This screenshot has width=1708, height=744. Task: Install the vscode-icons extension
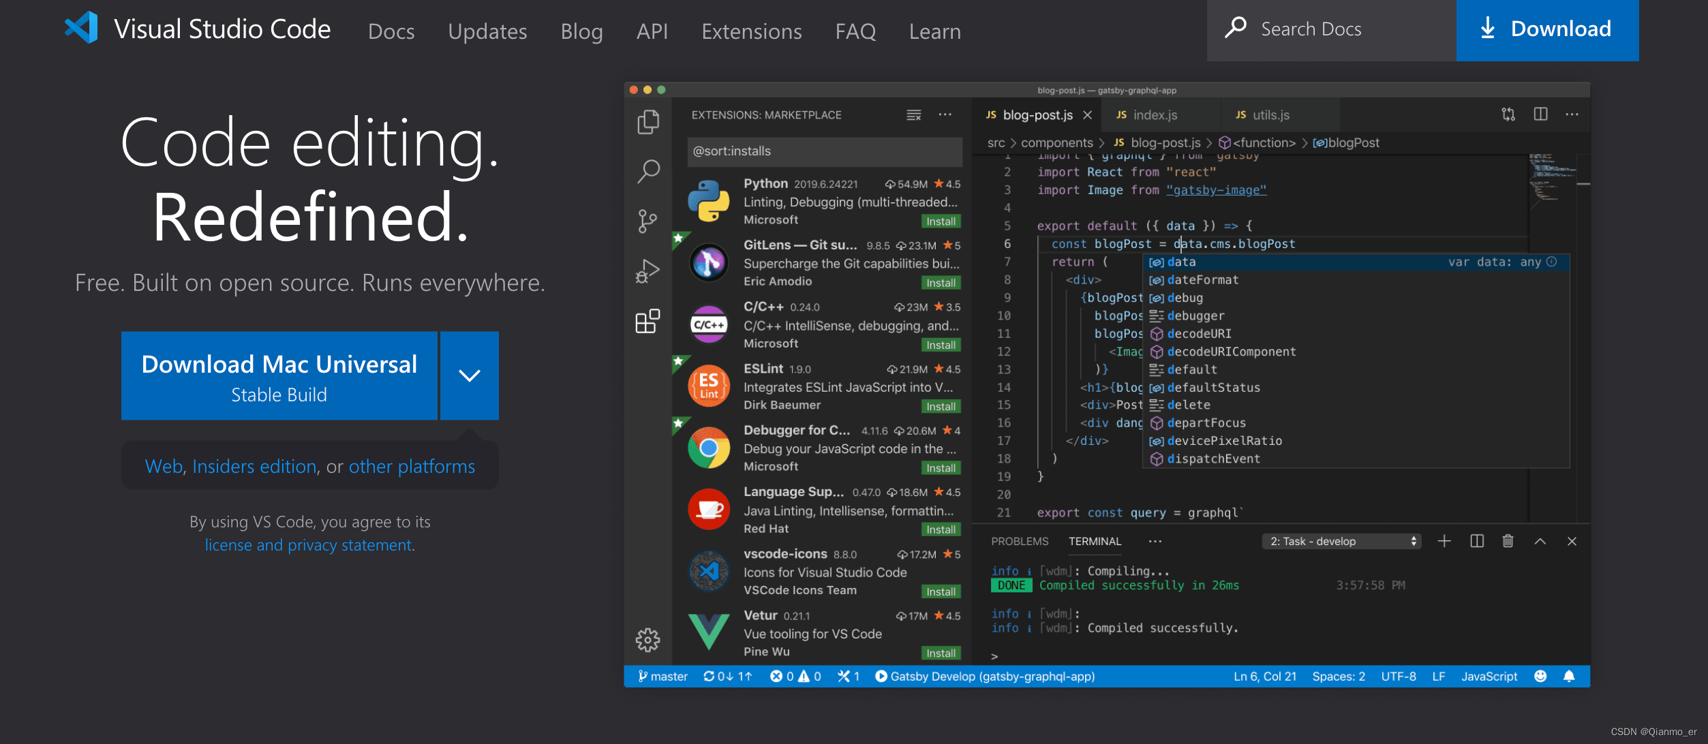coord(941,591)
